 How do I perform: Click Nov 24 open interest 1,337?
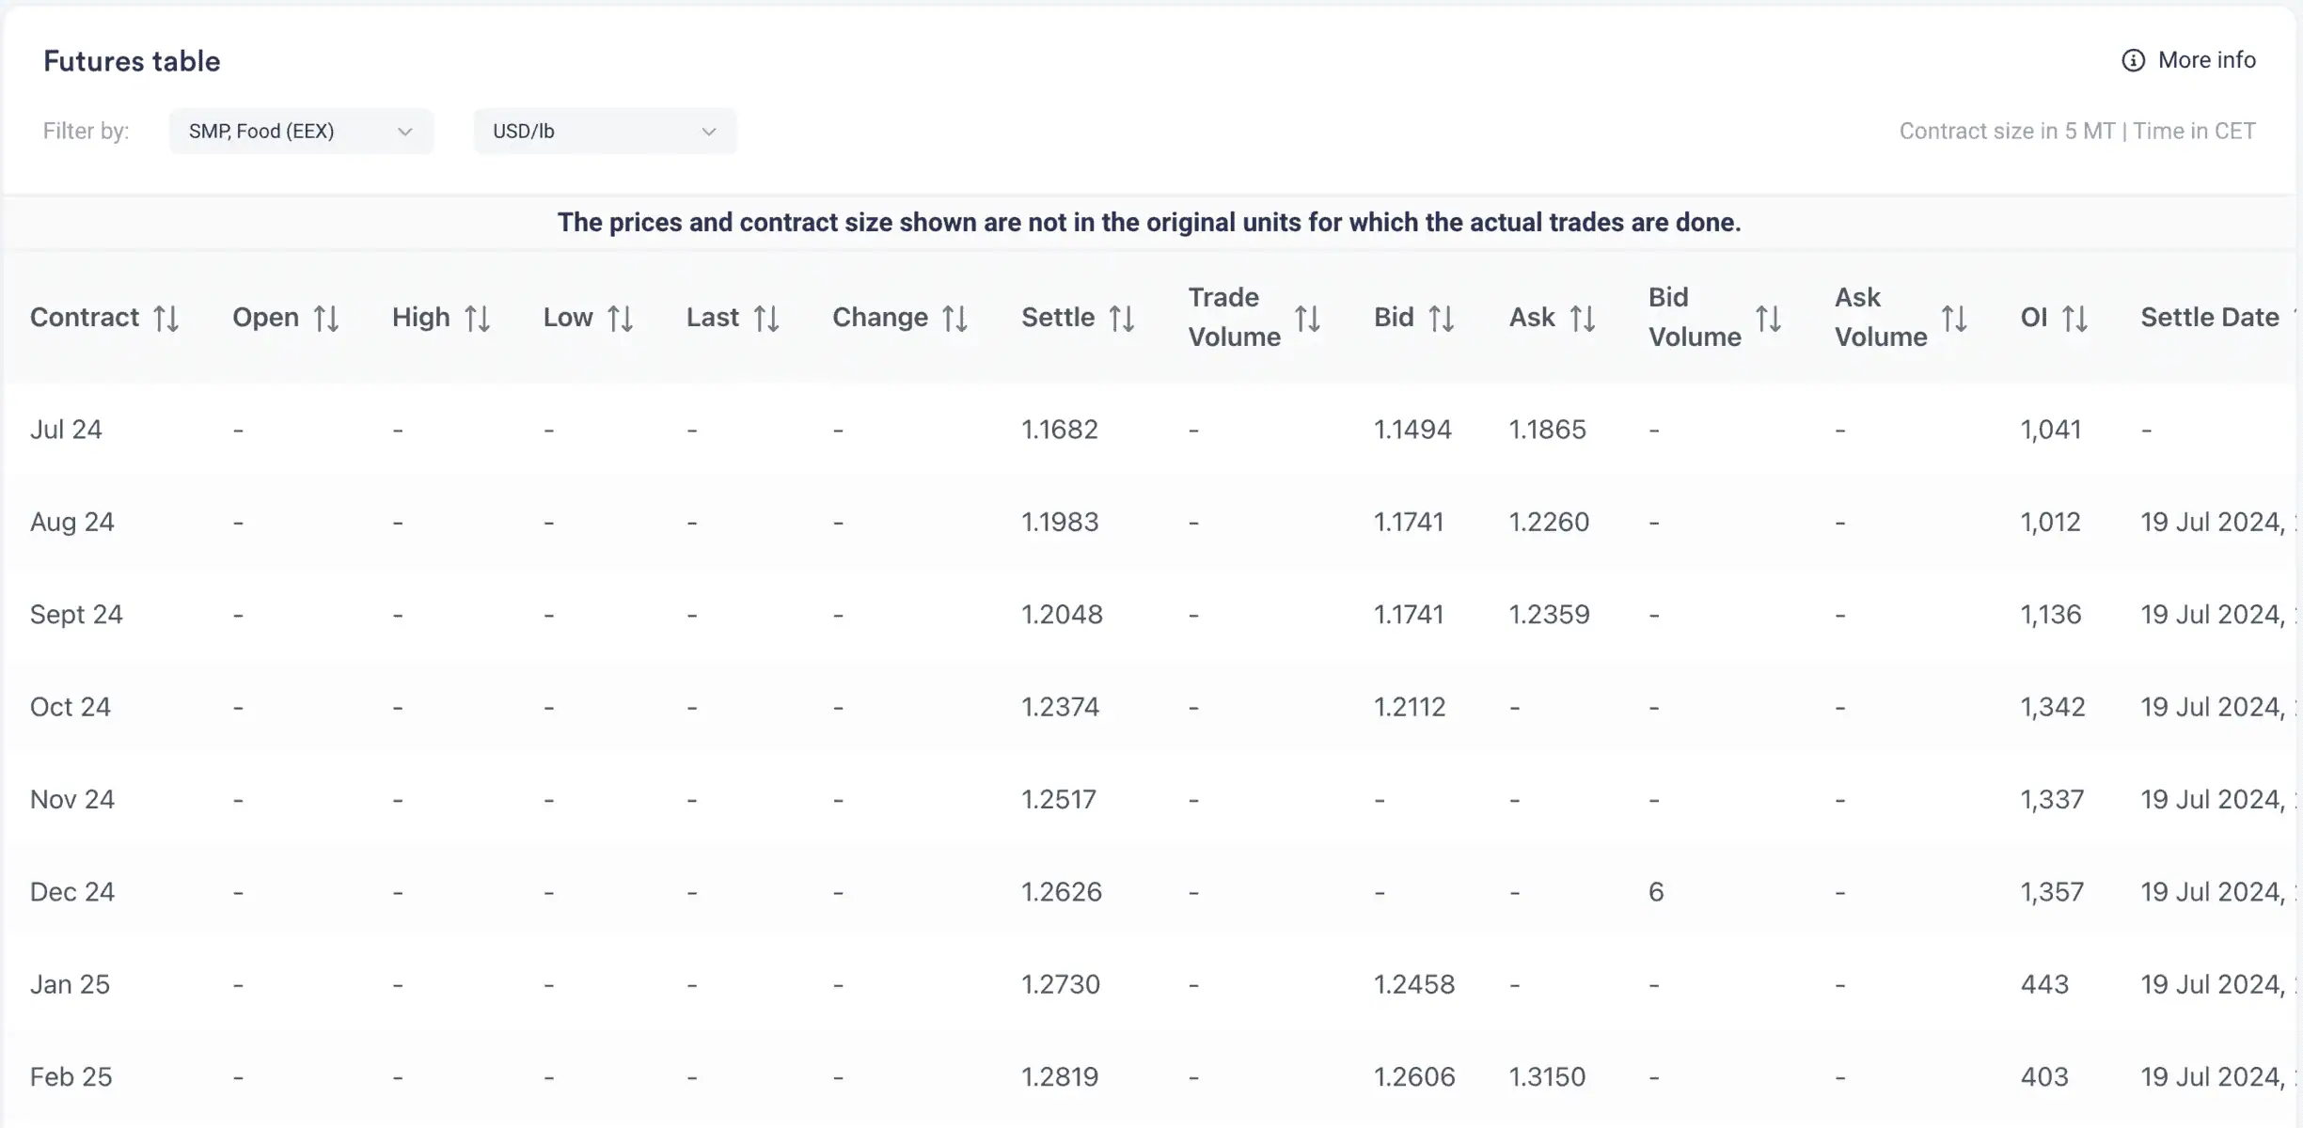2053,799
